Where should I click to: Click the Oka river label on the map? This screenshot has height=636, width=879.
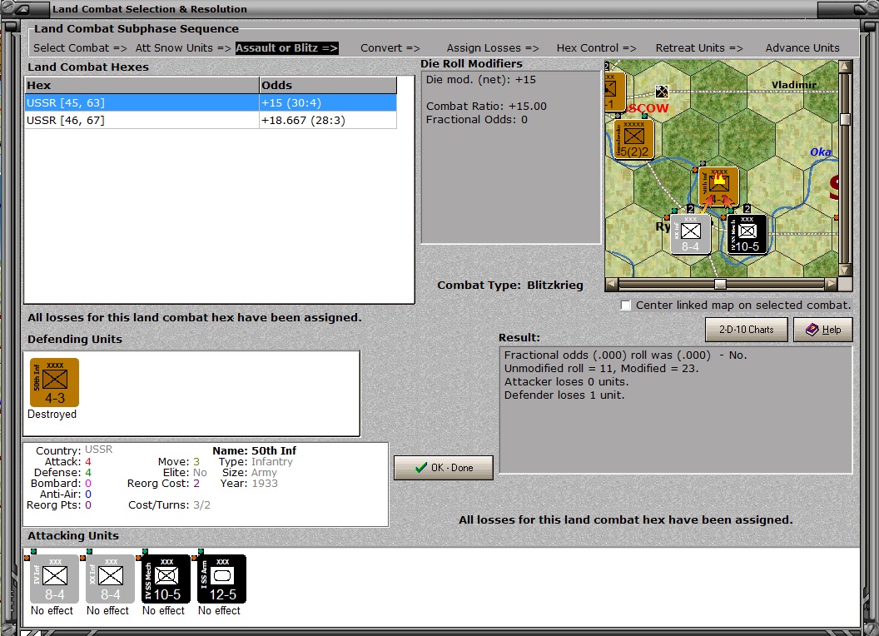click(x=821, y=152)
